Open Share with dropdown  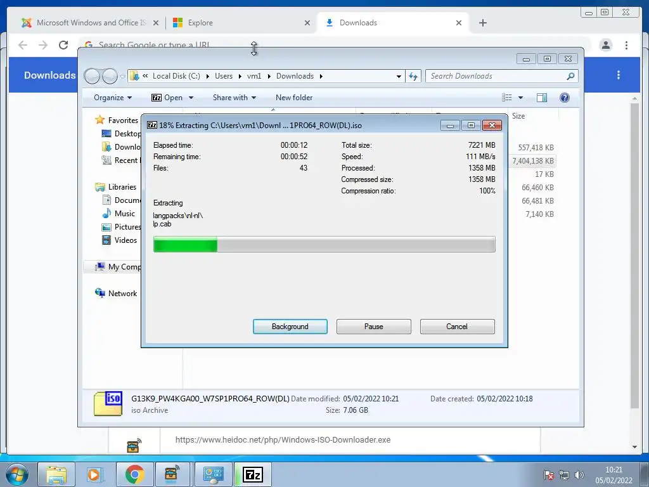235,98
